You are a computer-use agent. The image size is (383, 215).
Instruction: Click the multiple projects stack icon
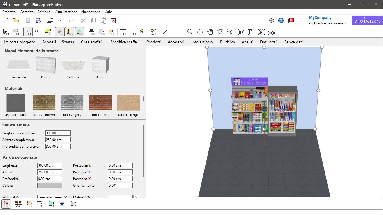click(50, 20)
